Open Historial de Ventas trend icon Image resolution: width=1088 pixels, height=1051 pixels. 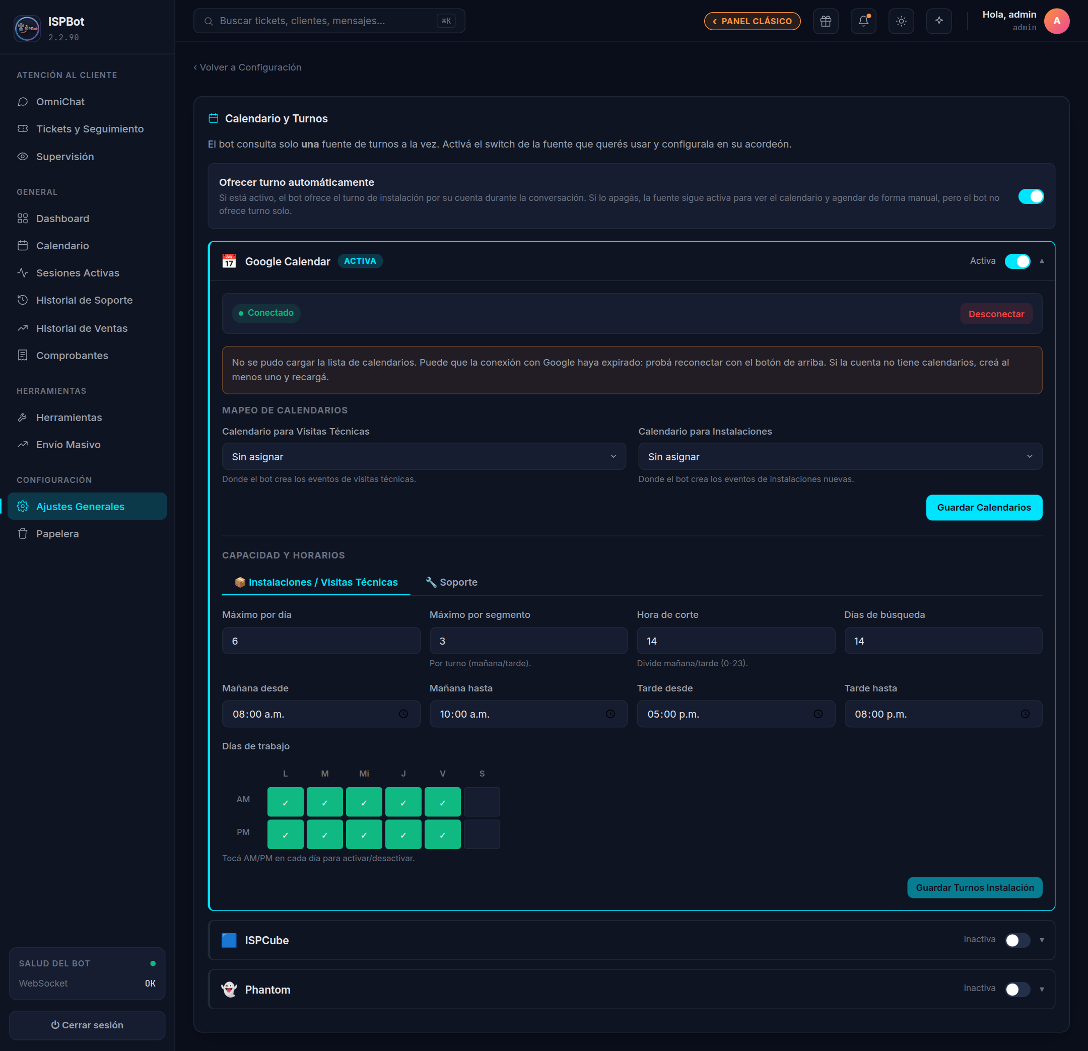(x=23, y=328)
